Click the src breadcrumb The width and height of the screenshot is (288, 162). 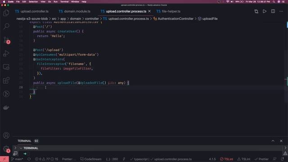click(x=54, y=19)
